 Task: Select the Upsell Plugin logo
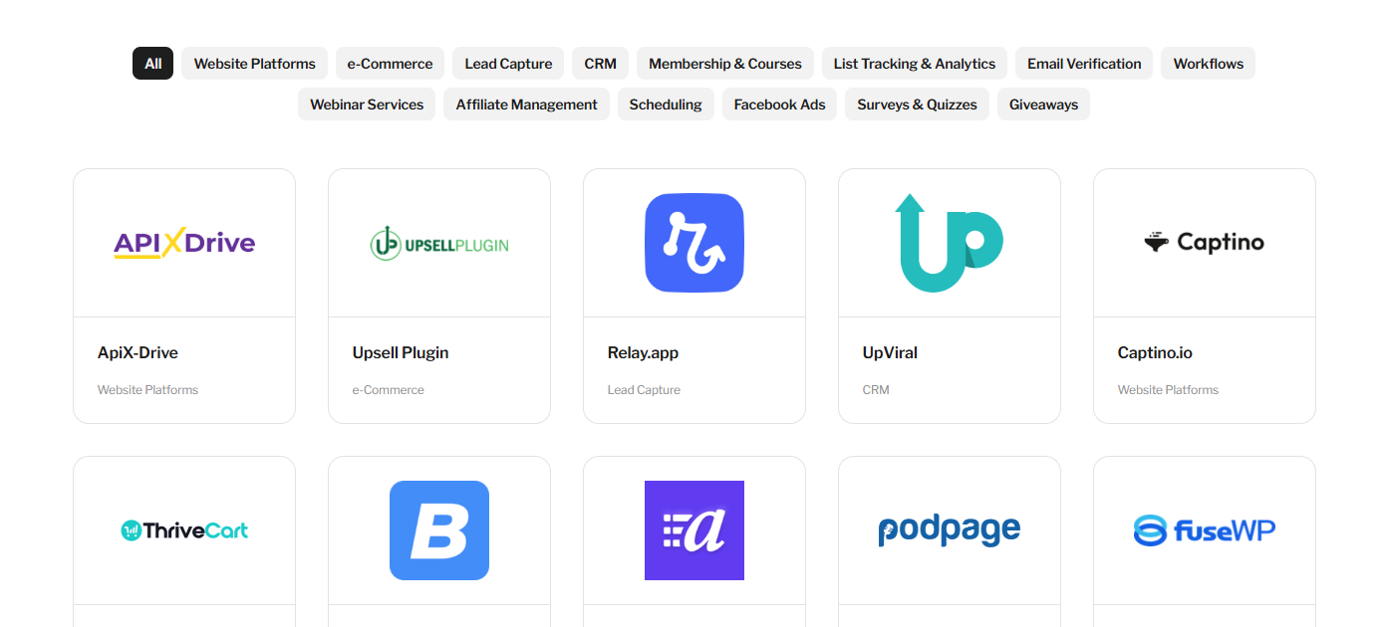point(438,242)
